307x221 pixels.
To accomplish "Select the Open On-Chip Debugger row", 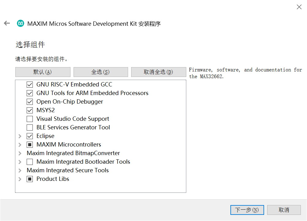I will (70, 102).
